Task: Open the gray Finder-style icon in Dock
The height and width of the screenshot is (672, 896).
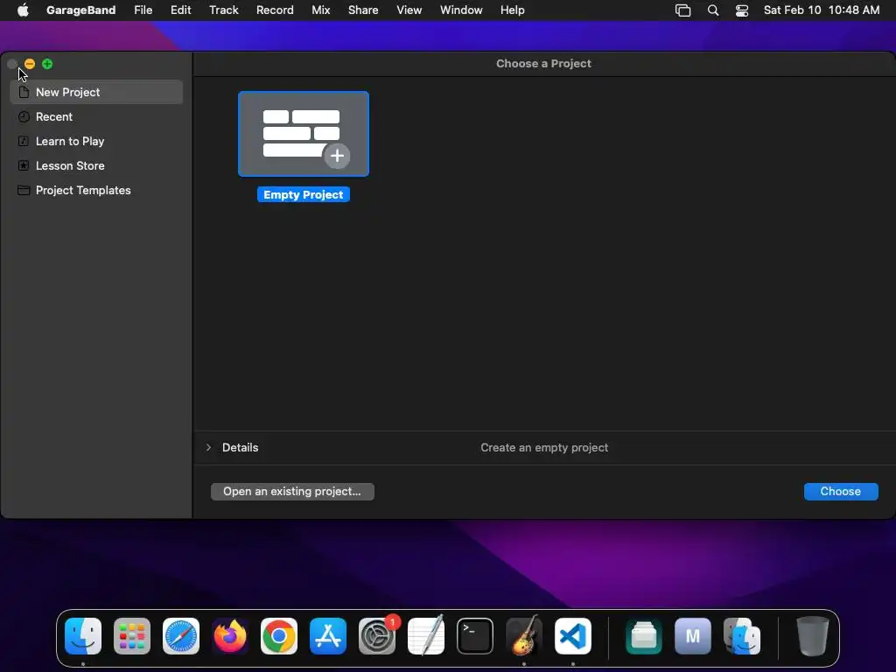Action: click(x=742, y=636)
